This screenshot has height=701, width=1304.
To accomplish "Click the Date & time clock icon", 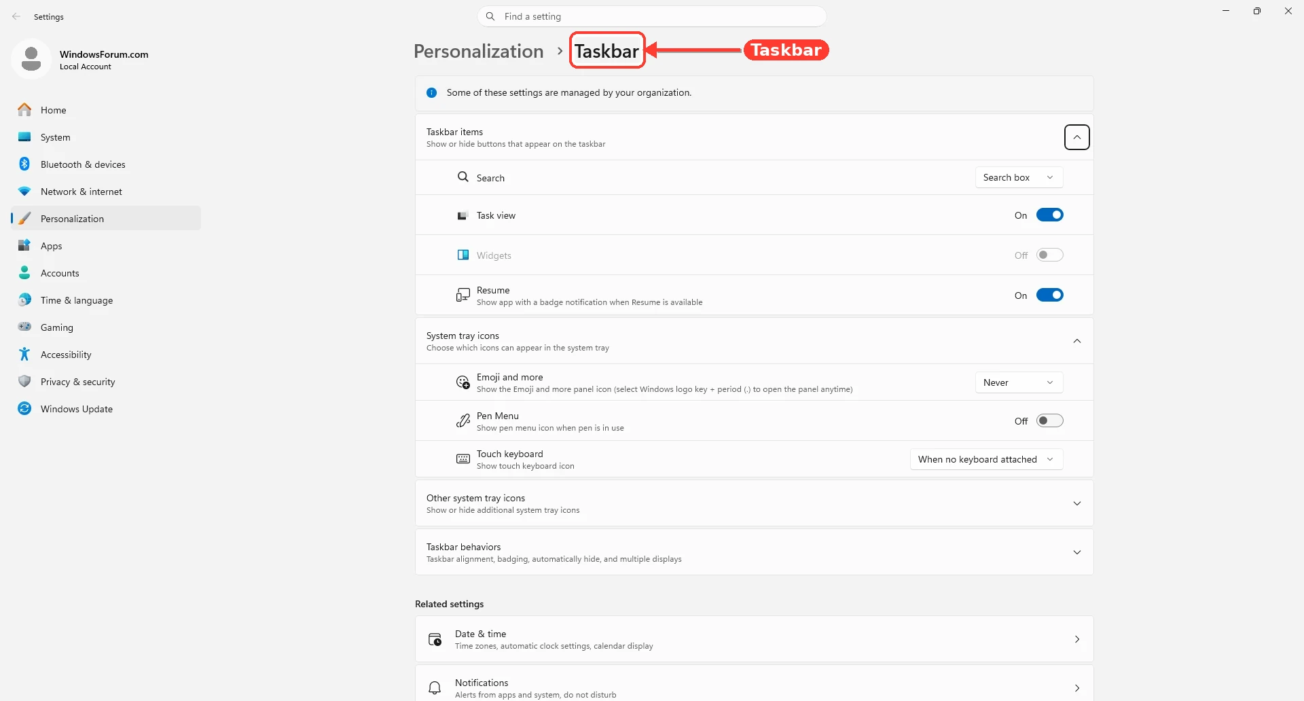I will (x=435, y=639).
